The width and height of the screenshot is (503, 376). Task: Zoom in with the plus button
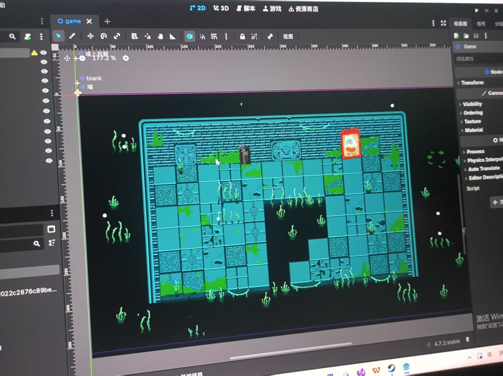click(x=126, y=58)
